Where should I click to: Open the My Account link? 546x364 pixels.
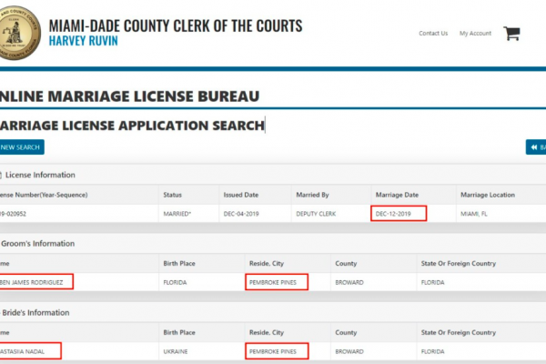[475, 33]
